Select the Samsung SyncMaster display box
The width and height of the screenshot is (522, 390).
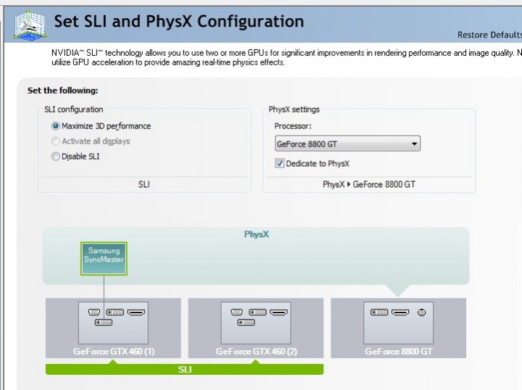click(x=104, y=259)
